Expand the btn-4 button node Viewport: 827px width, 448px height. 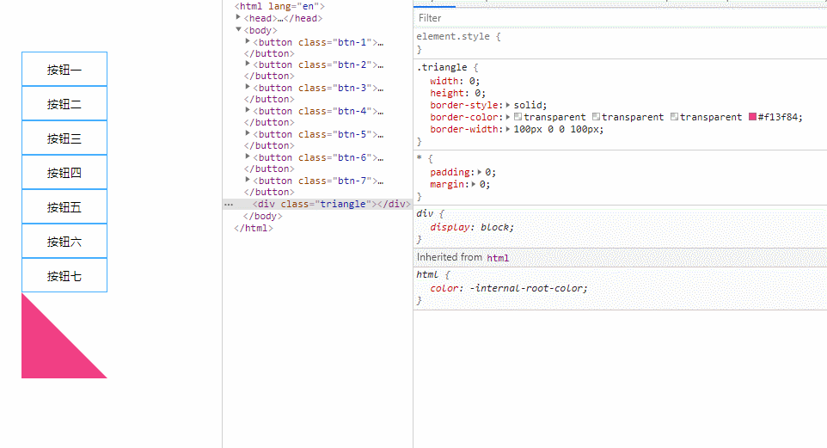[x=248, y=110]
